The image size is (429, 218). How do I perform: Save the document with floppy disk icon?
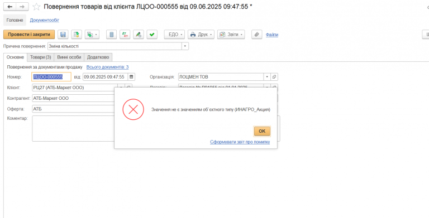(x=63, y=35)
